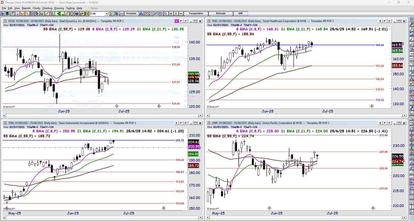Screen dimensions: 414x222
Task: Click the zoom in magnifier in right sidebar
Action: 412,24
